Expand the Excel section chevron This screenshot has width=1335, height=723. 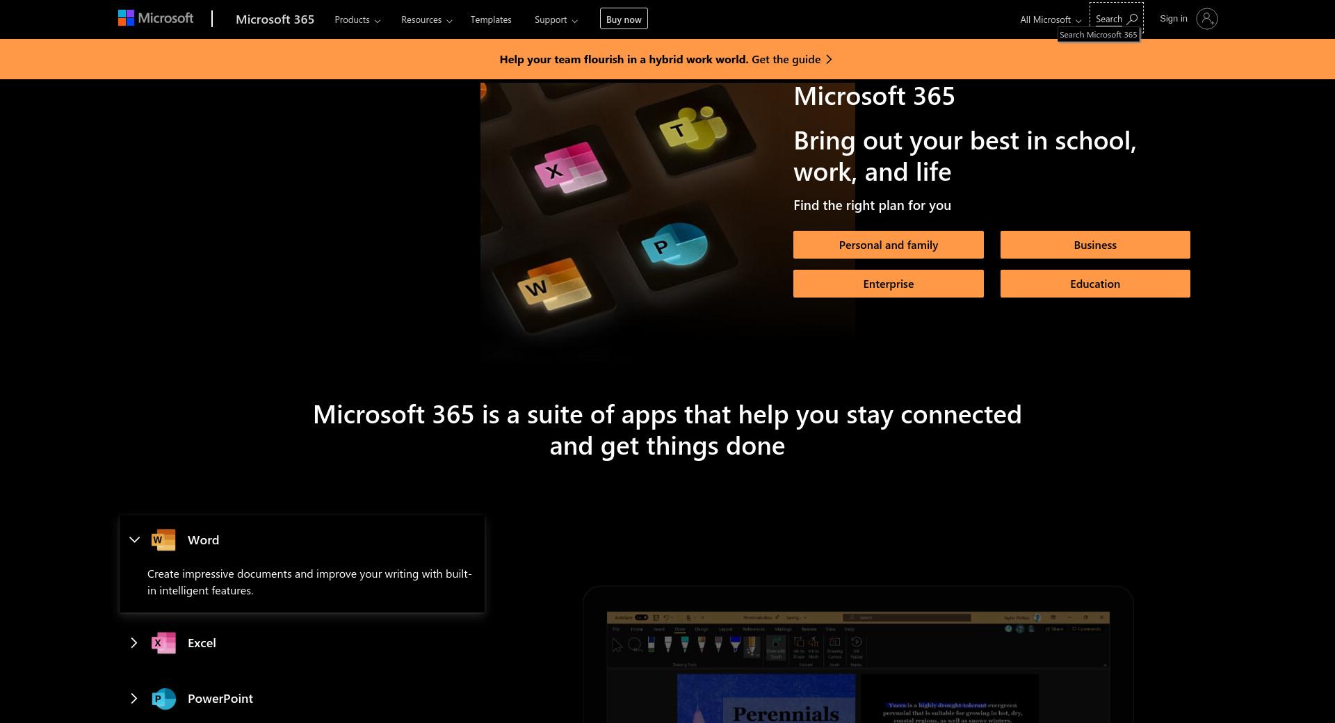point(133,643)
